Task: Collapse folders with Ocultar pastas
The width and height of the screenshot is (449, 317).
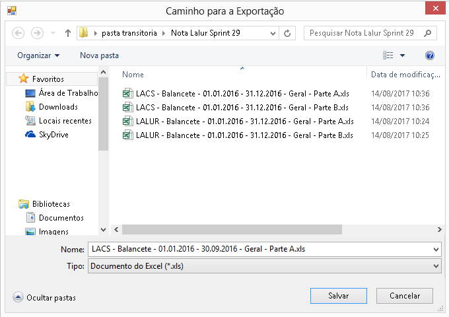Action: pos(44,298)
